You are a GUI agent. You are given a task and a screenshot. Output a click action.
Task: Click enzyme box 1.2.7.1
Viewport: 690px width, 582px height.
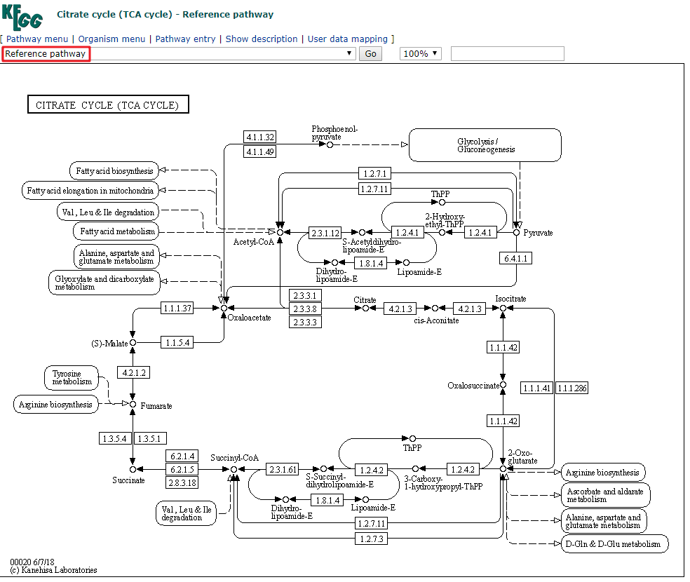[375, 173]
